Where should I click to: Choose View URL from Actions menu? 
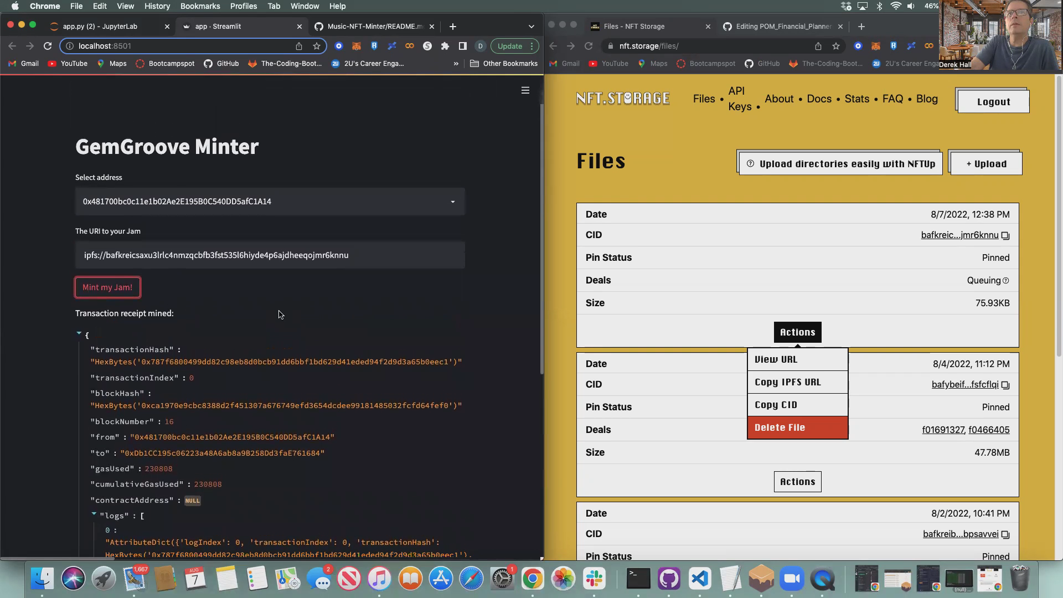tap(797, 359)
